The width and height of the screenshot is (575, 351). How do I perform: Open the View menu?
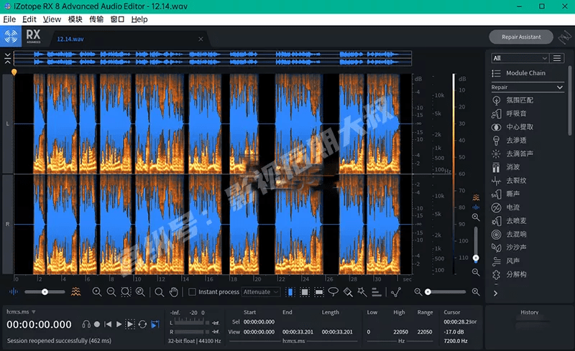[x=52, y=19]
